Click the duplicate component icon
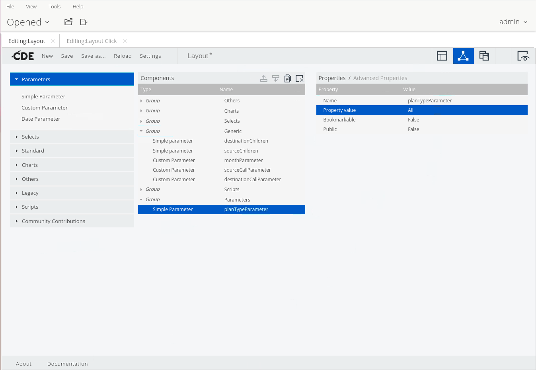Viewport: 536px width, 370px height. click(288, 78)
